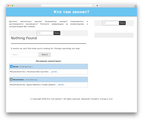
Task: Click the browser address bar
Action: pos(67,5)
